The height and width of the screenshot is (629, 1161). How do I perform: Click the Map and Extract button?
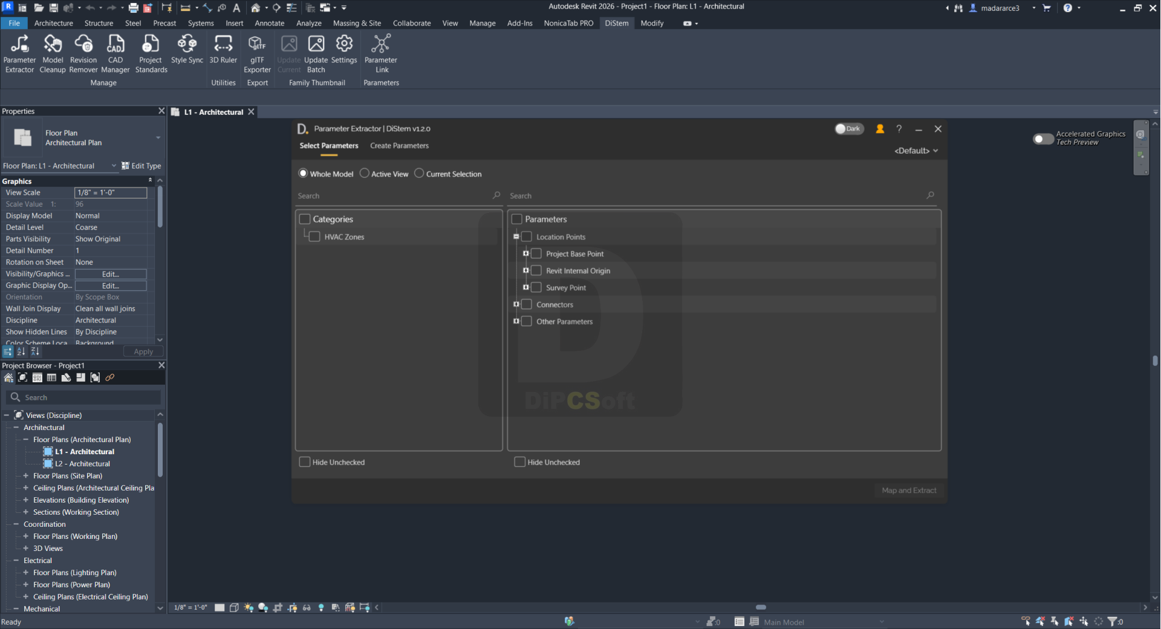[x=909, y=490]
